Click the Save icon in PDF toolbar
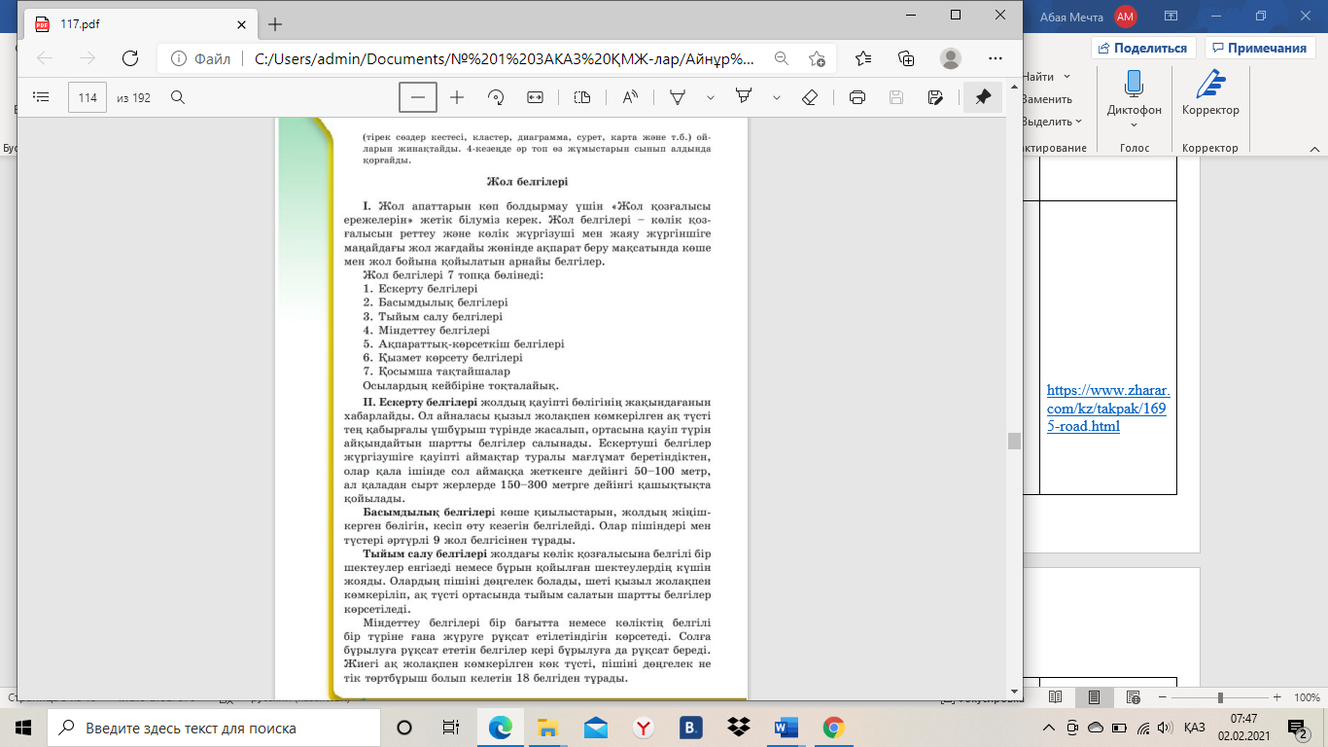The image size is (1328, 747). (x=896, y=97)
